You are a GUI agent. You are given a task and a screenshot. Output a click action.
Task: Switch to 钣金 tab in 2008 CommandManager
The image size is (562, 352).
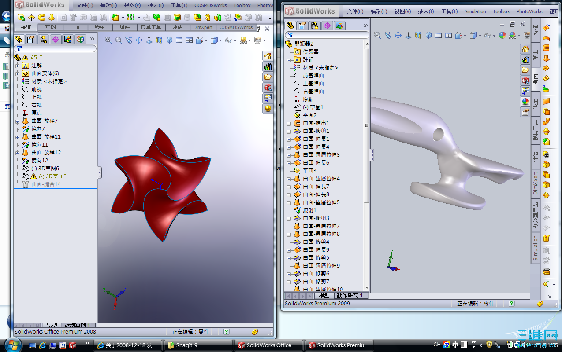tap(100, 27)
